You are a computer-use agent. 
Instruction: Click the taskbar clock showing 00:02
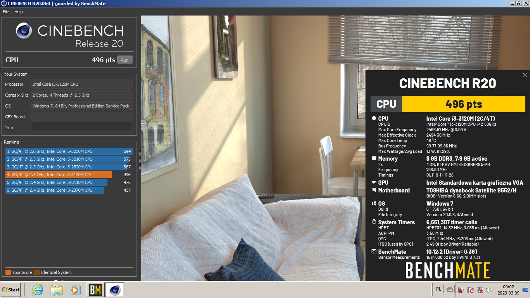tap(508, 290)
